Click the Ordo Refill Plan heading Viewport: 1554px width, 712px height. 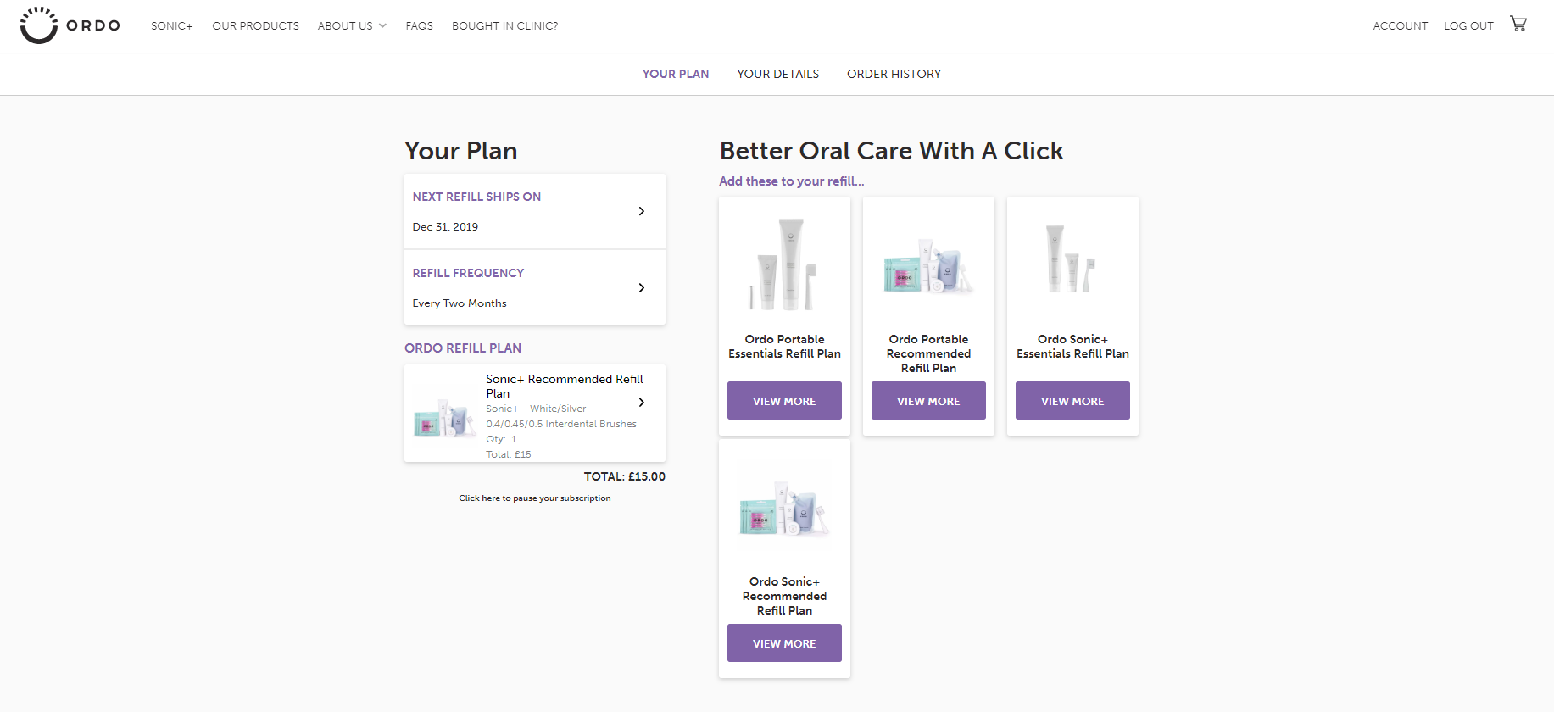pos(463,348)
